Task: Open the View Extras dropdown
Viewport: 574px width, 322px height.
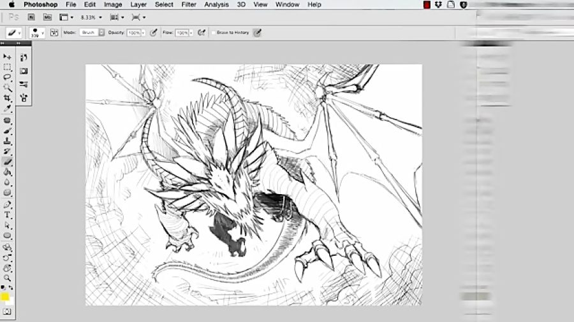Action: 66,17
